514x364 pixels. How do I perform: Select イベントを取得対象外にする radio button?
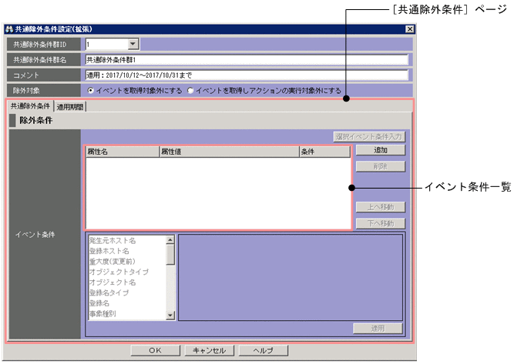point(91,90)
